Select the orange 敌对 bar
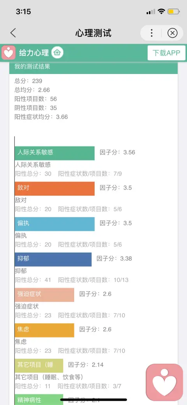 click(55, 188)
